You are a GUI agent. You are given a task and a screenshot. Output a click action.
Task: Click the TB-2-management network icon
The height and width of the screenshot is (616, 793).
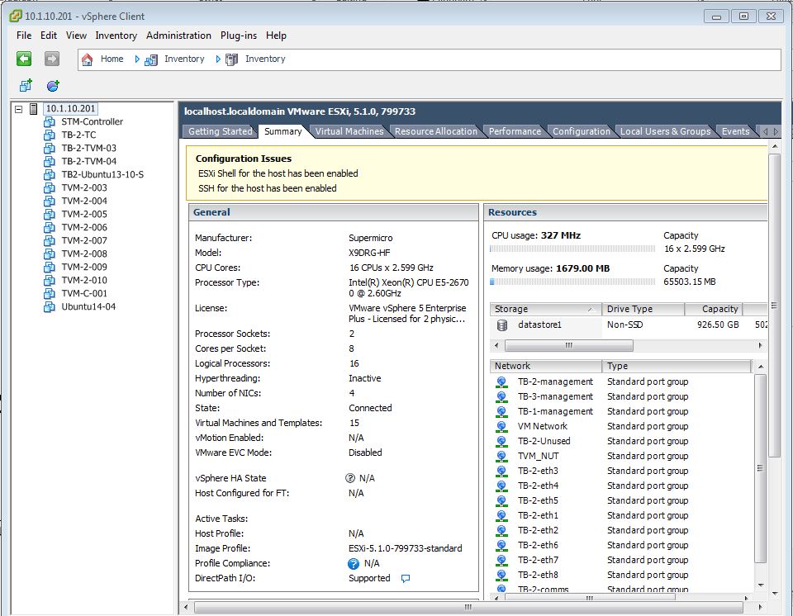pyautogui.click(x=501, y=381)
